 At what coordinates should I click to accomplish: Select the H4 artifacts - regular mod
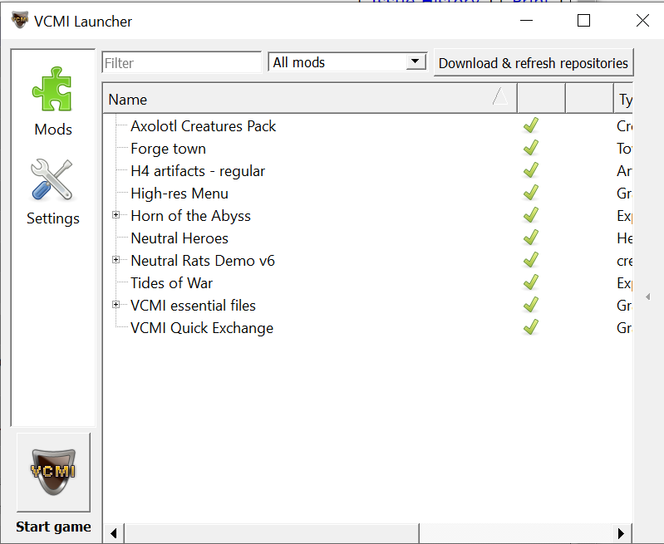coord(198,171)
